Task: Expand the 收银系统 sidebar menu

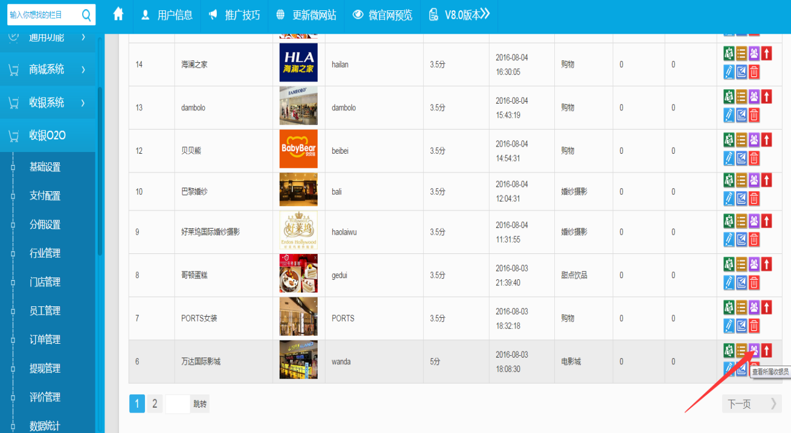Action: click(x=48, y=103)
